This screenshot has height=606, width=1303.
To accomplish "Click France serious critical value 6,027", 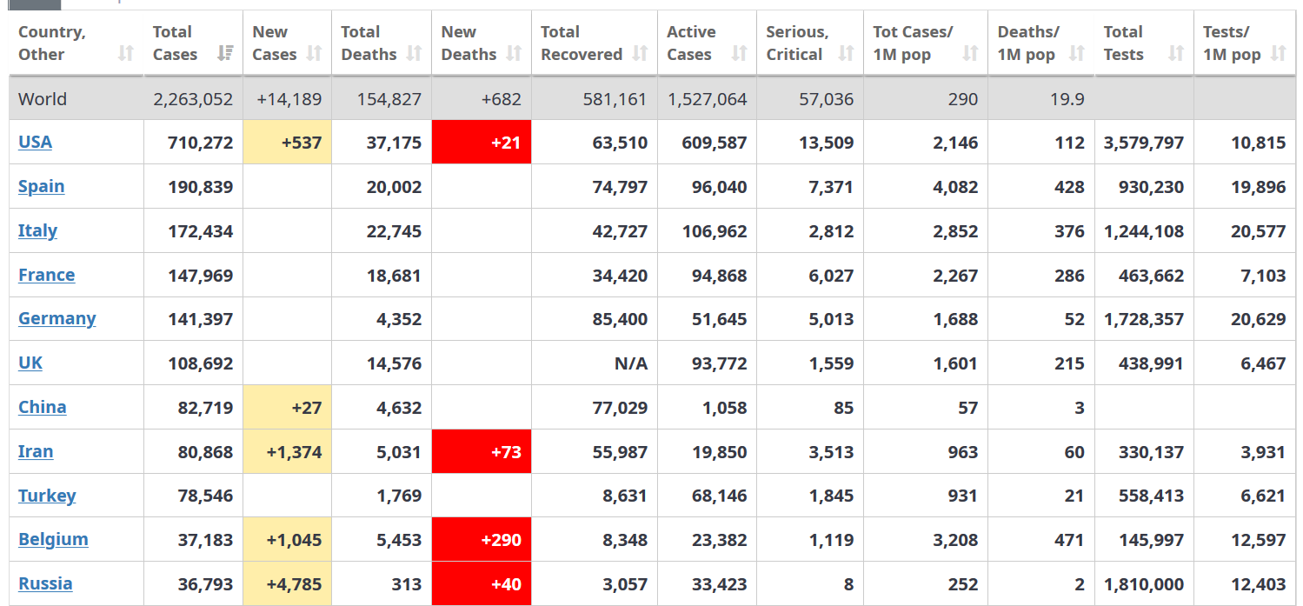I will (831, 276).
